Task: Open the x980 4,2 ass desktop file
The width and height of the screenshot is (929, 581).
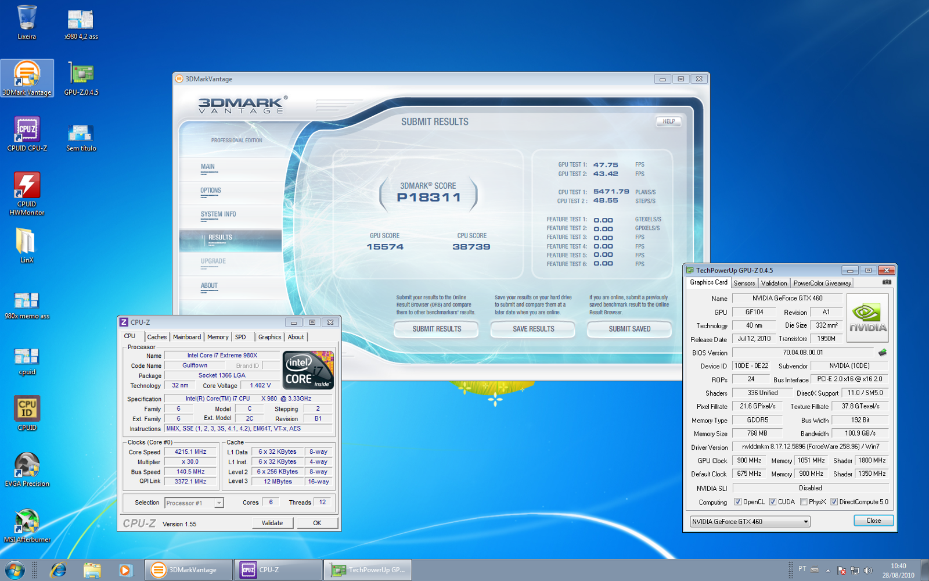Action: (81, 24)
